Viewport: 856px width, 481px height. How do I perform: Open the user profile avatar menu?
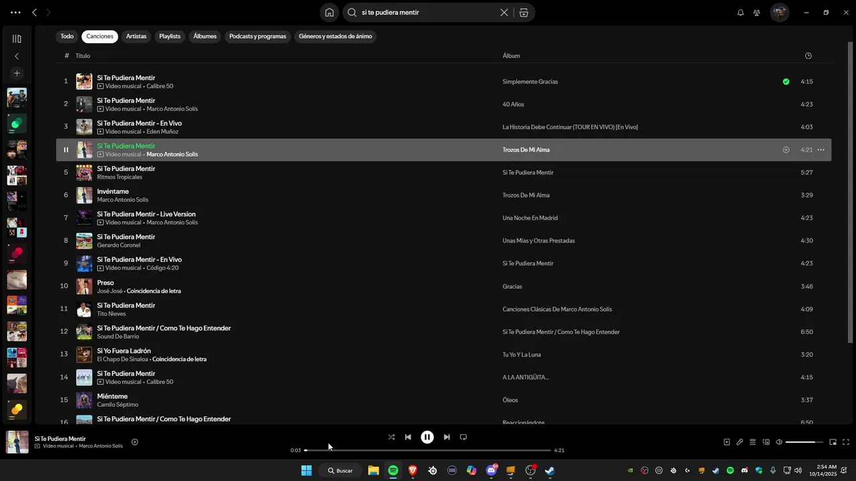779,12
